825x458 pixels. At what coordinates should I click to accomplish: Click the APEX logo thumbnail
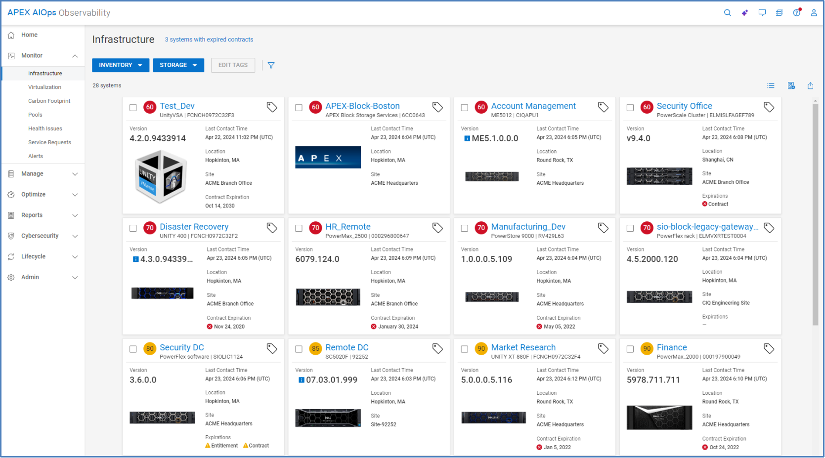point(328,158)
